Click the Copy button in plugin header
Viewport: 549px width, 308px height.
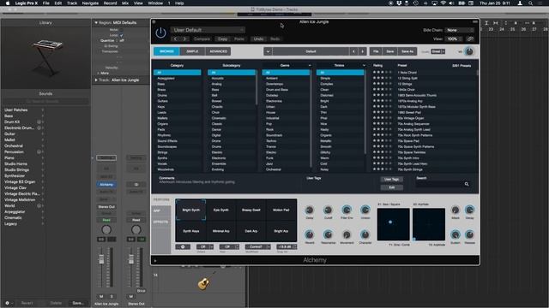tap(223, 39)
